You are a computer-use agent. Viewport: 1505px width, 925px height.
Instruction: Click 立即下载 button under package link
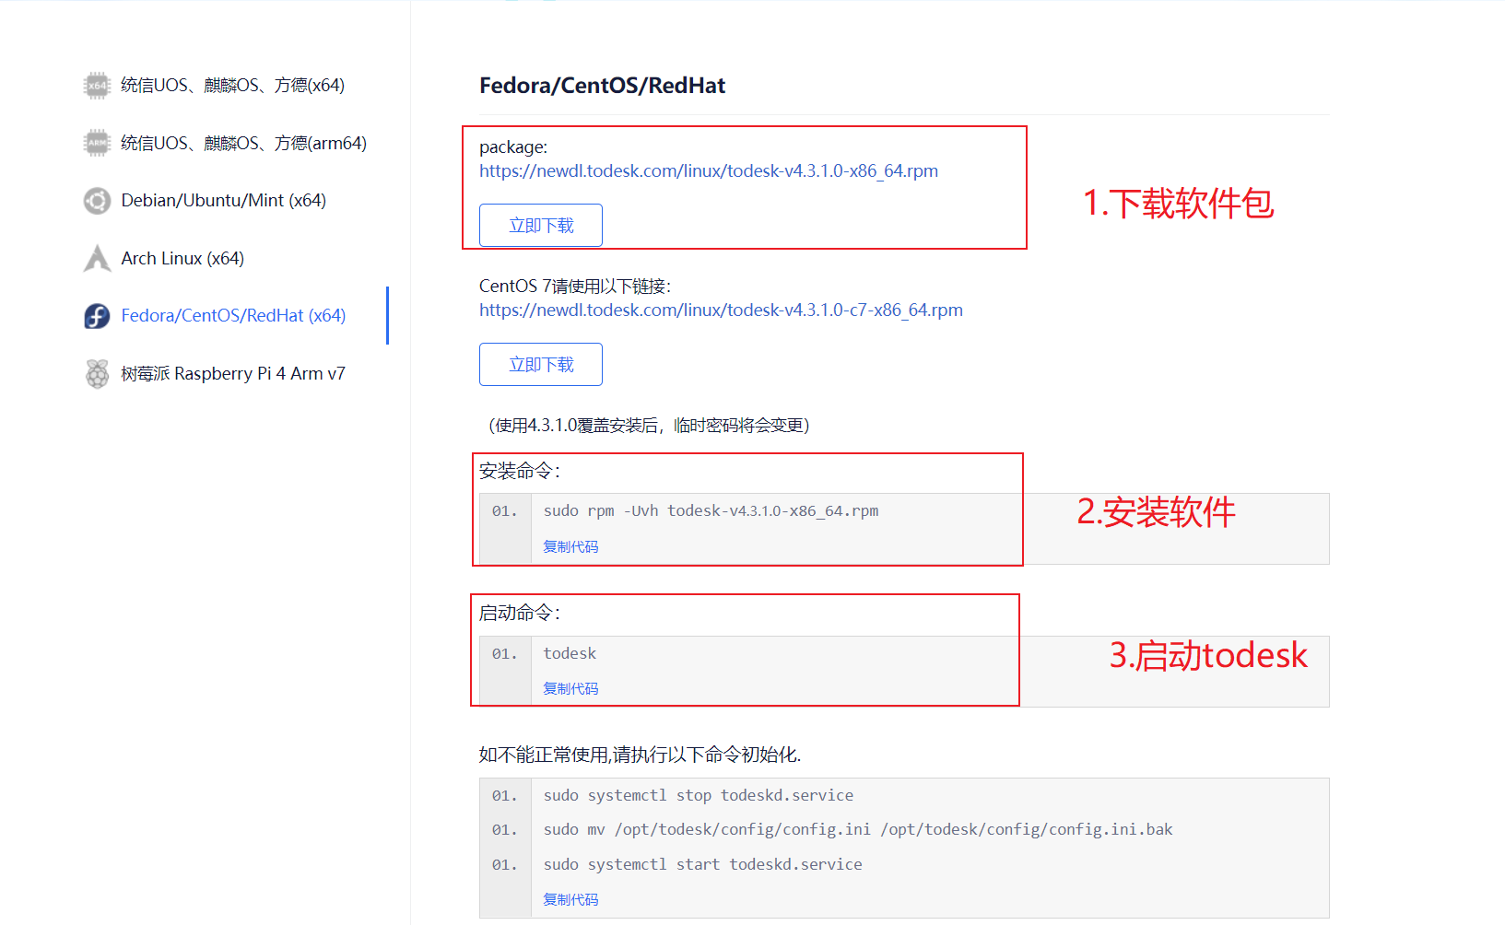(541, 225)
